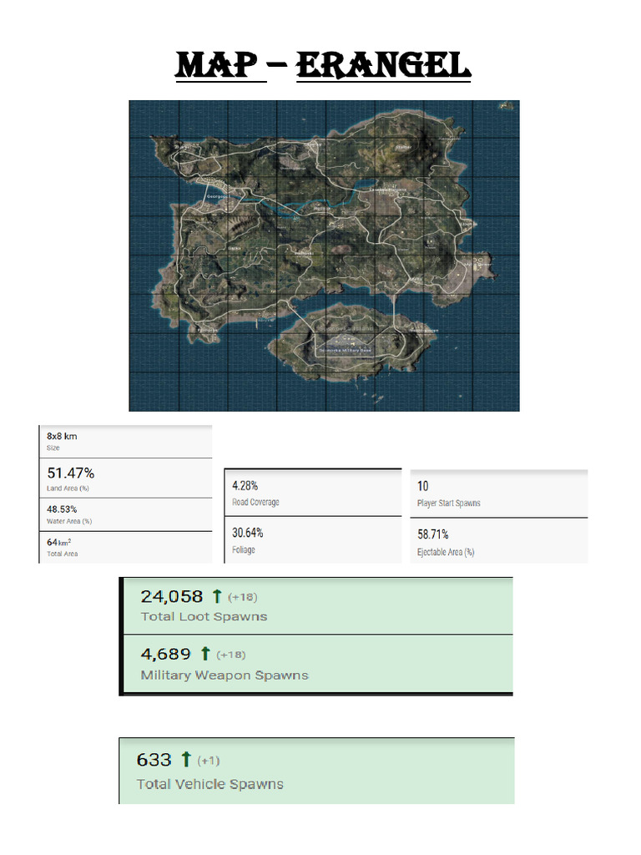Screen dimensions: 641x855
Task: Click the Georgopol label on the map
Action: click(x=218, y=196)
